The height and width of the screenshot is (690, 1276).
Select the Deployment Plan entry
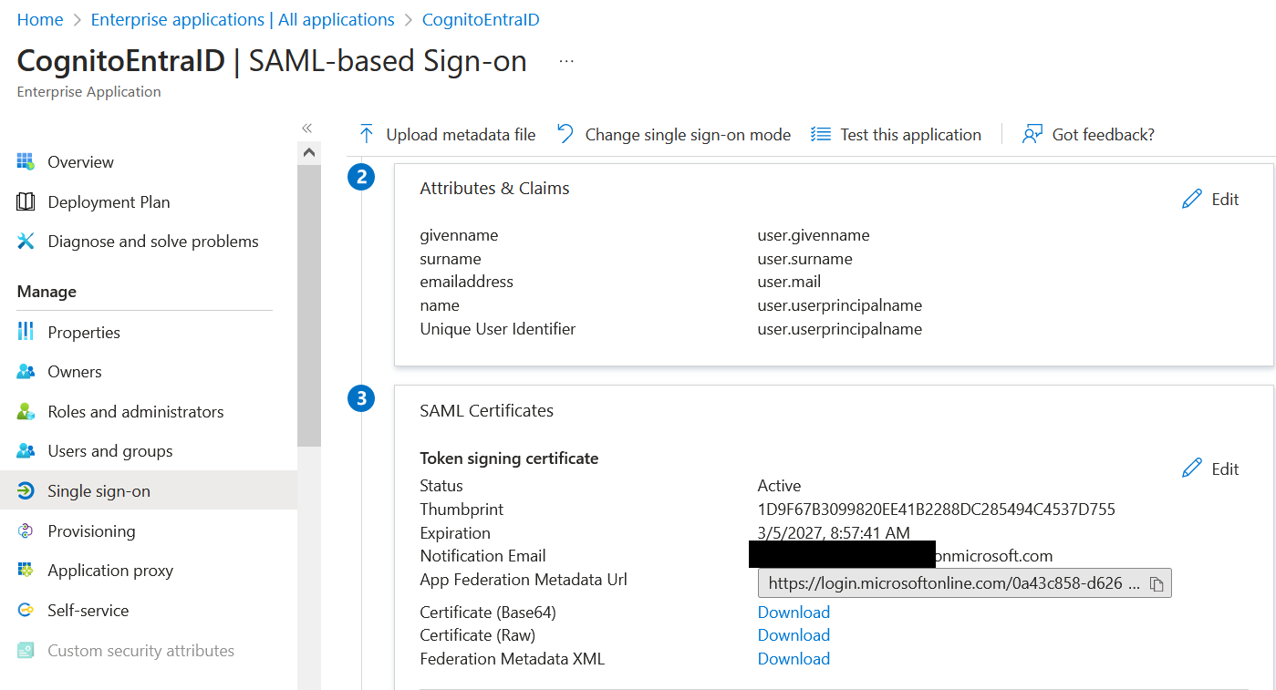(x=109, y=201)
